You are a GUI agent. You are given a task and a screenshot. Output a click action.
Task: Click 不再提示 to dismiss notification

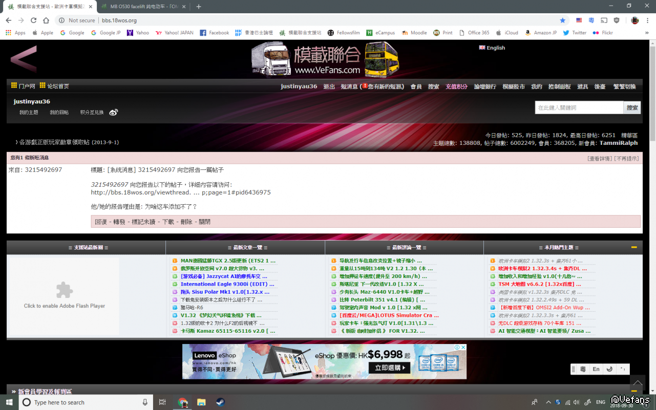point(627,159)
